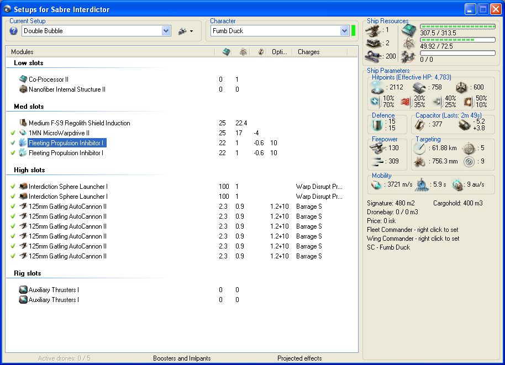Toggle the 1MN MicroWarpdrive II active checkmark
The width and height of the screenshot is (505, 365).
click(13, 133)
